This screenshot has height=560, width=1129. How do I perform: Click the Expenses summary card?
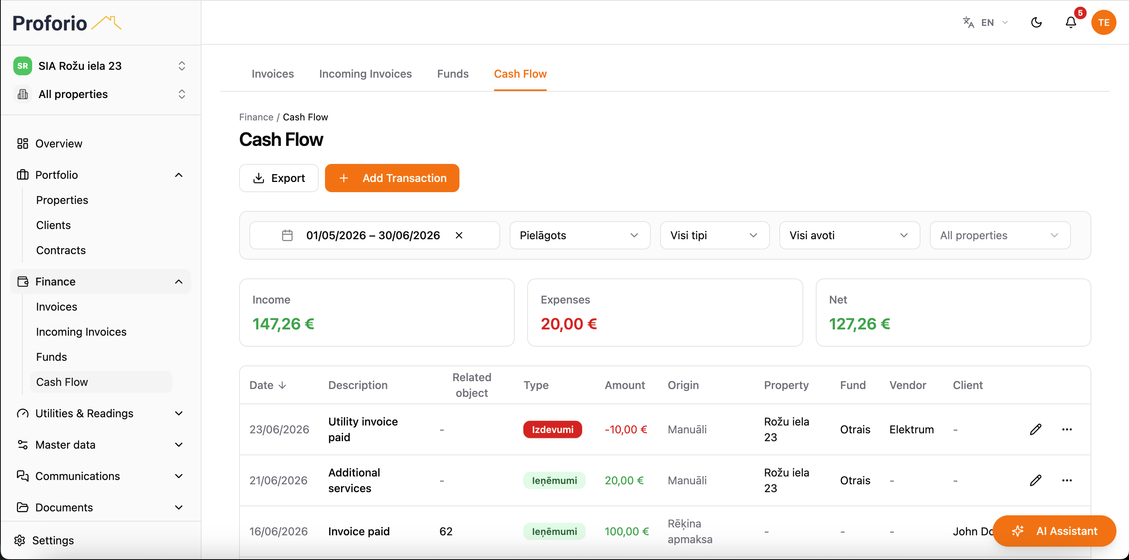pos(665,312)
